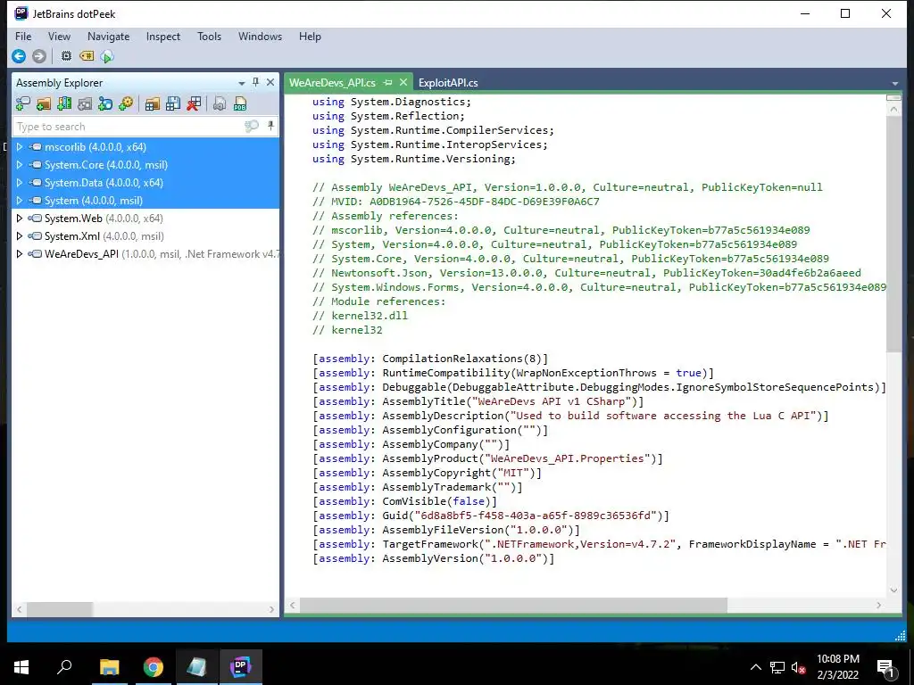Navigate back with the blue arrow icon

[19, 56]
